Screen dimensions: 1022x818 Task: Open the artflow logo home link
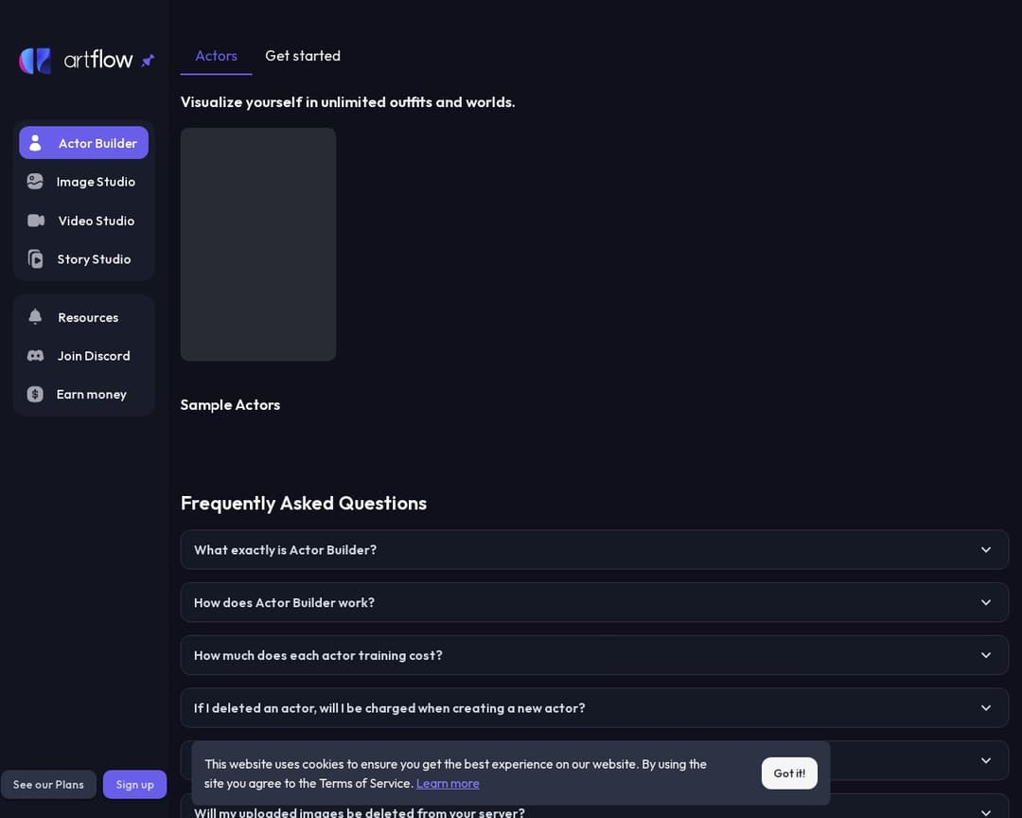click(76, 61)
